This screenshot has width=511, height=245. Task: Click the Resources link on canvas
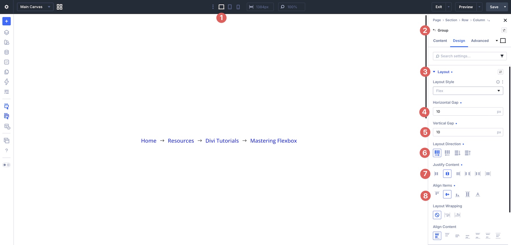(181, 141)
